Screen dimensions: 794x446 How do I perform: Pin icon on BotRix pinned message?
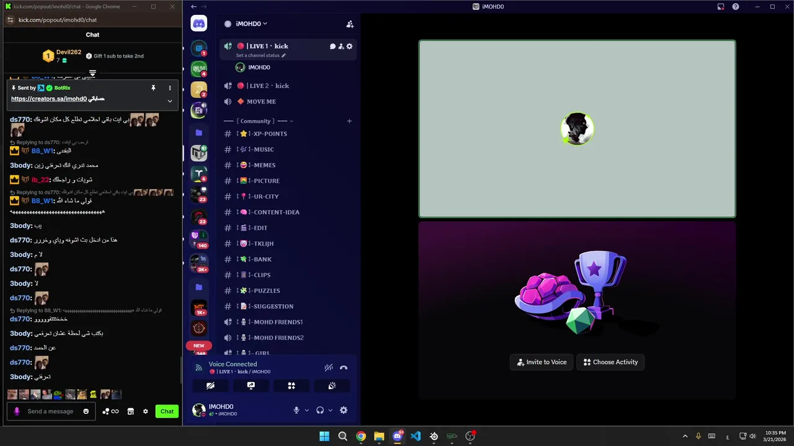(x=153, y=88)
